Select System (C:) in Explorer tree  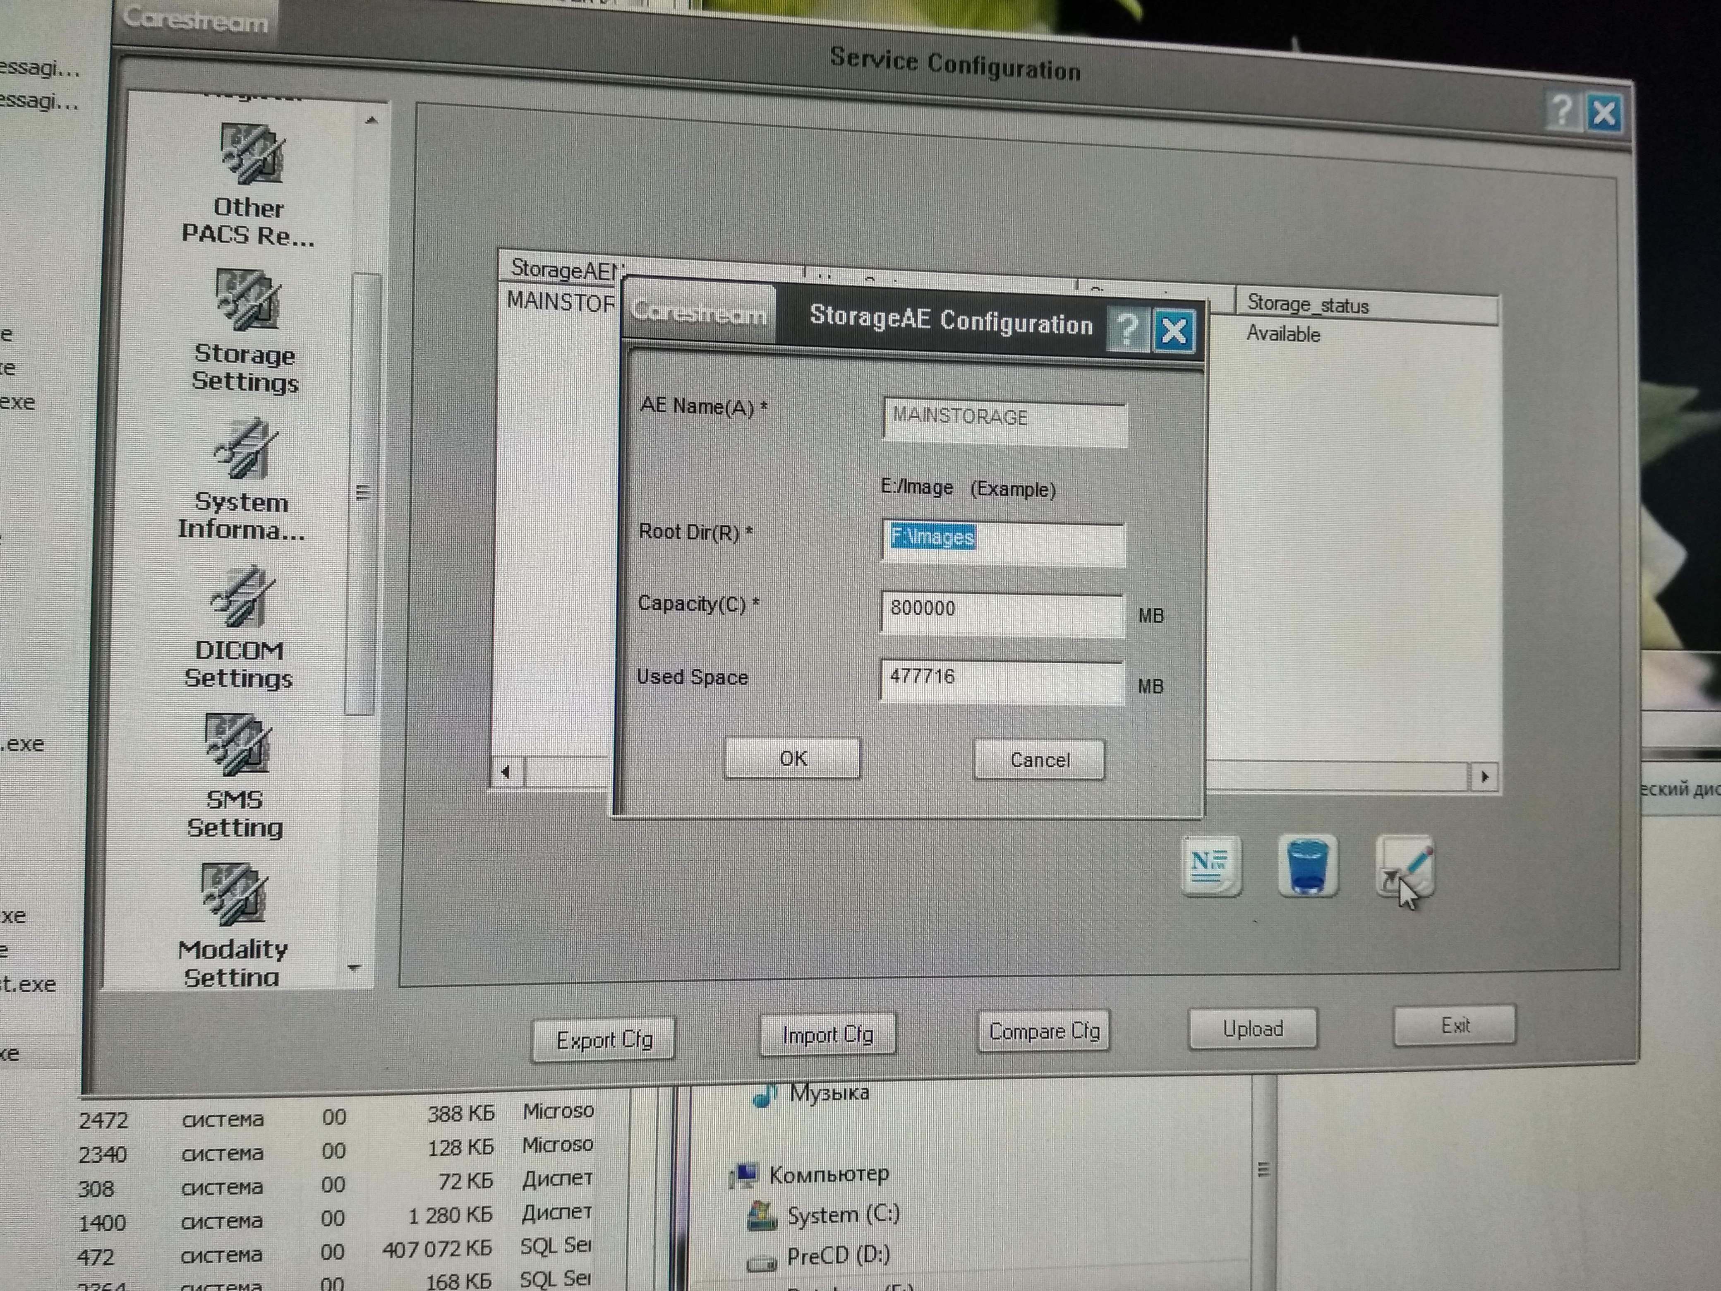(x=843, y=1216)
